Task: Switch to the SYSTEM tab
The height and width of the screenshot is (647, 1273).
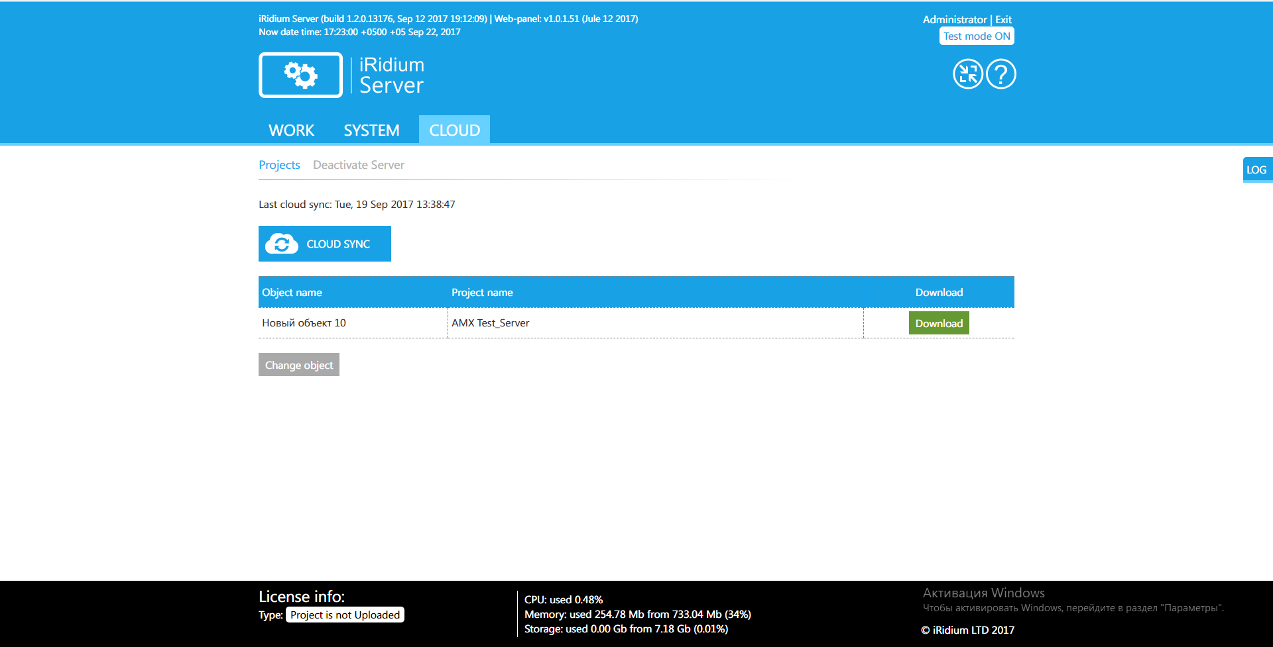Action: pos(371,130)
